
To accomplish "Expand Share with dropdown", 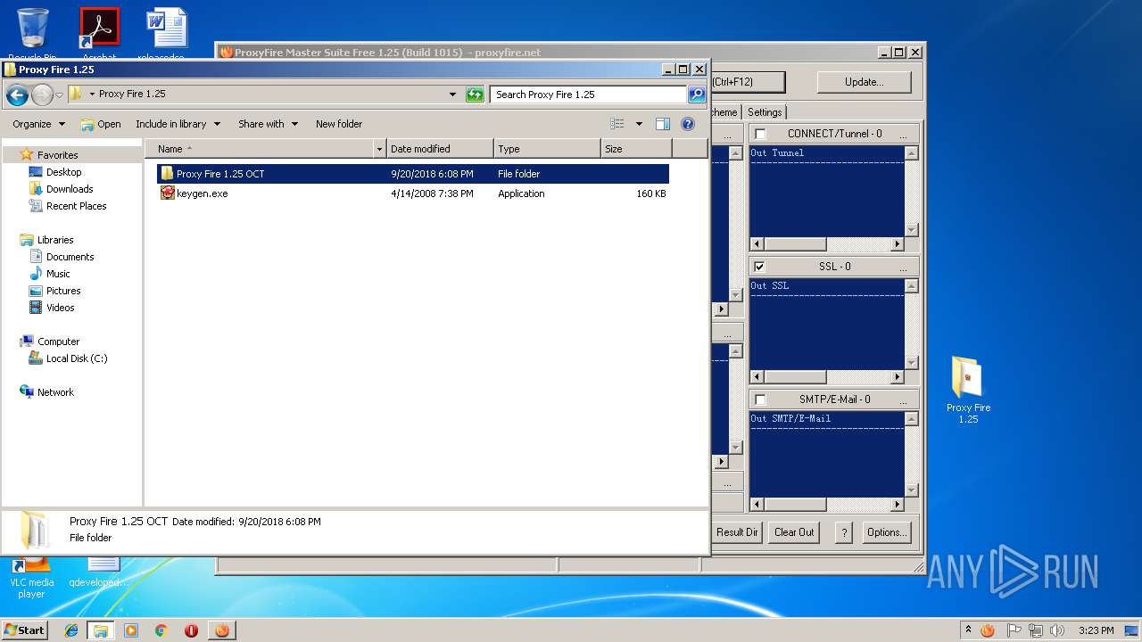I will (268, 124).
